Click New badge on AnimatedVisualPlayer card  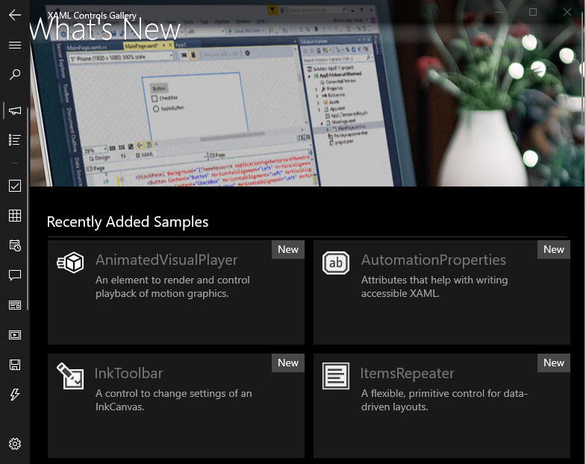click(288, 250)
